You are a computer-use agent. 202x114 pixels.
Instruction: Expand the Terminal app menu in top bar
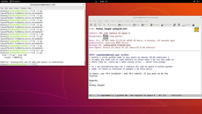15,1
